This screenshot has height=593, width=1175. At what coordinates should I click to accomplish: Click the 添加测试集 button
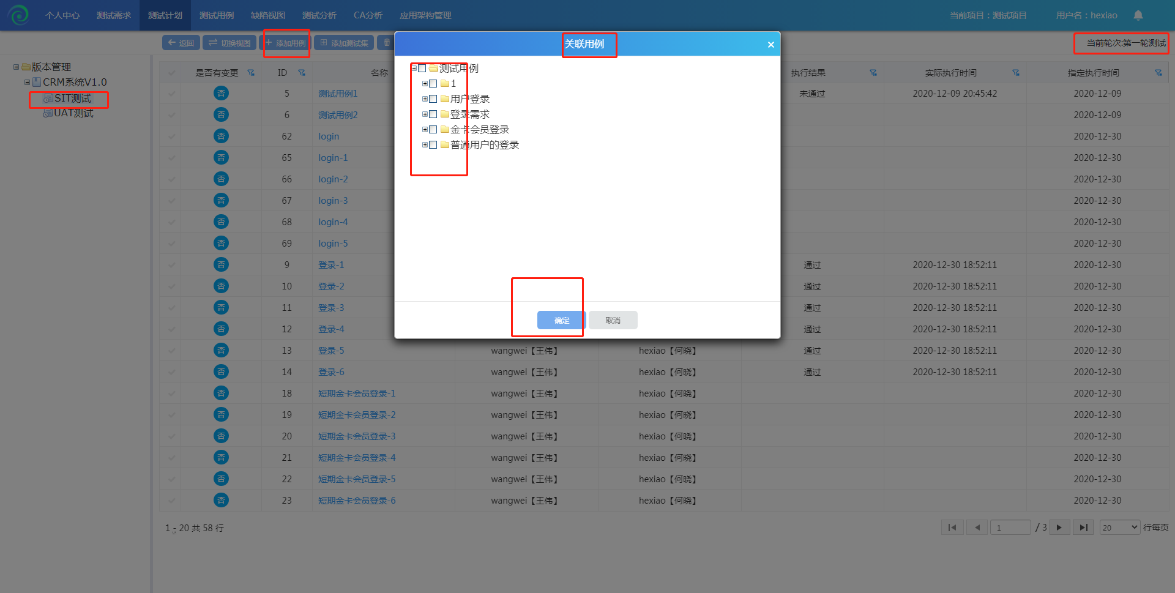(344, 43)
